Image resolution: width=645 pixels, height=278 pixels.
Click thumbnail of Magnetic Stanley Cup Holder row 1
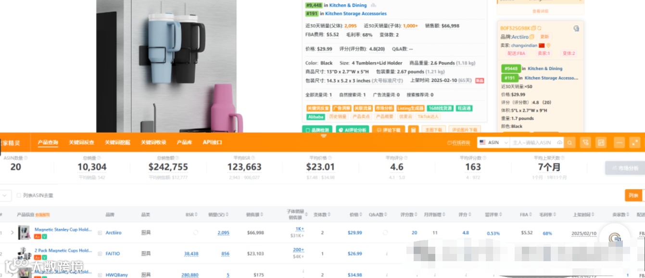[24, 233]
